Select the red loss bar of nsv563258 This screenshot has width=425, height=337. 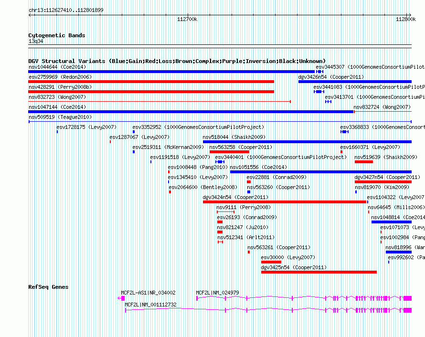tap(229, 152)
